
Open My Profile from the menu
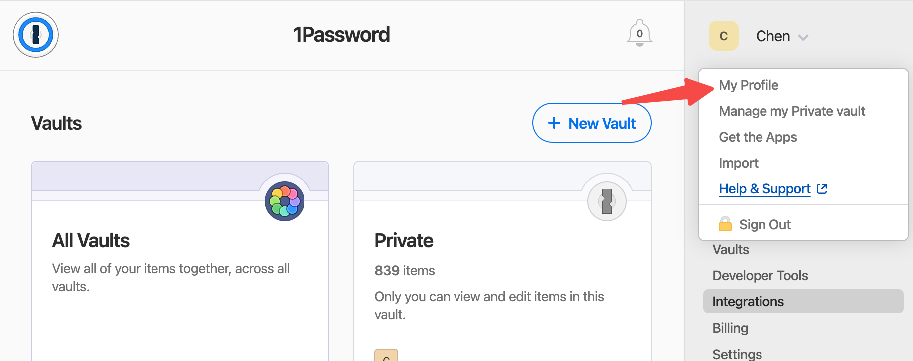[x=749, y=85]
